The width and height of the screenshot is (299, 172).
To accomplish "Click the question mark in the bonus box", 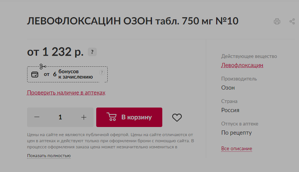I will (102, 72).
